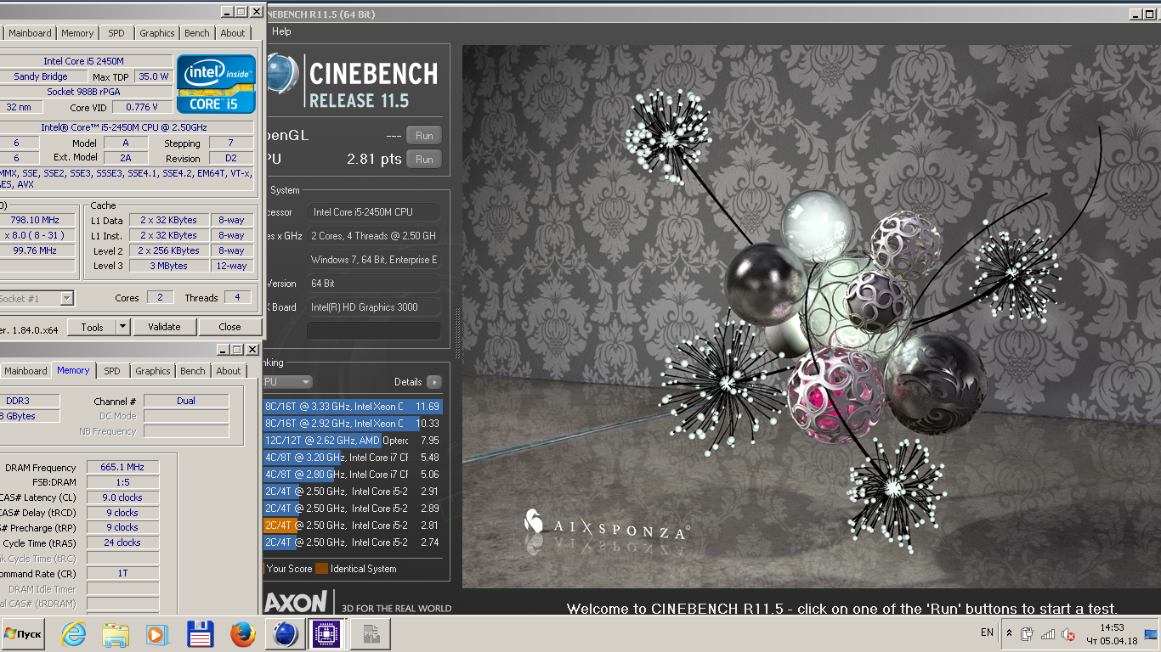Screen dimensions: 1161x652
Task: Open the Bench tab in lower CPU-Z window
Action: pos(193,371)
